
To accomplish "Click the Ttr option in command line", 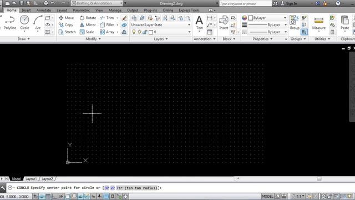I will (x=136, y=188).
